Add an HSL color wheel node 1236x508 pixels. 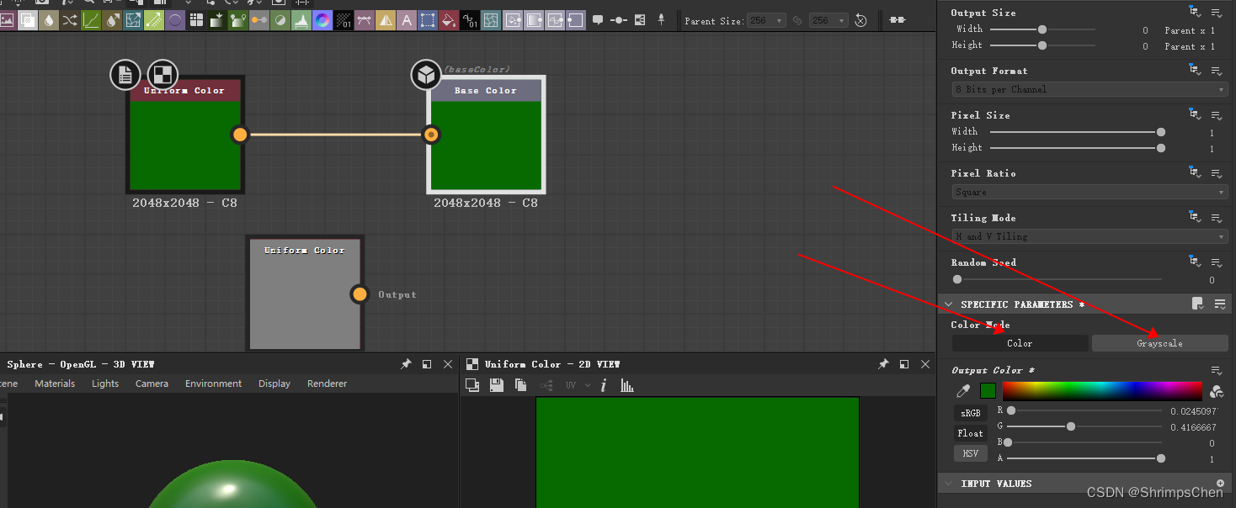[x=322, y=20]
